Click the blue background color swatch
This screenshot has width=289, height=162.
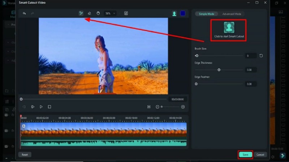(x=183, y=13)
